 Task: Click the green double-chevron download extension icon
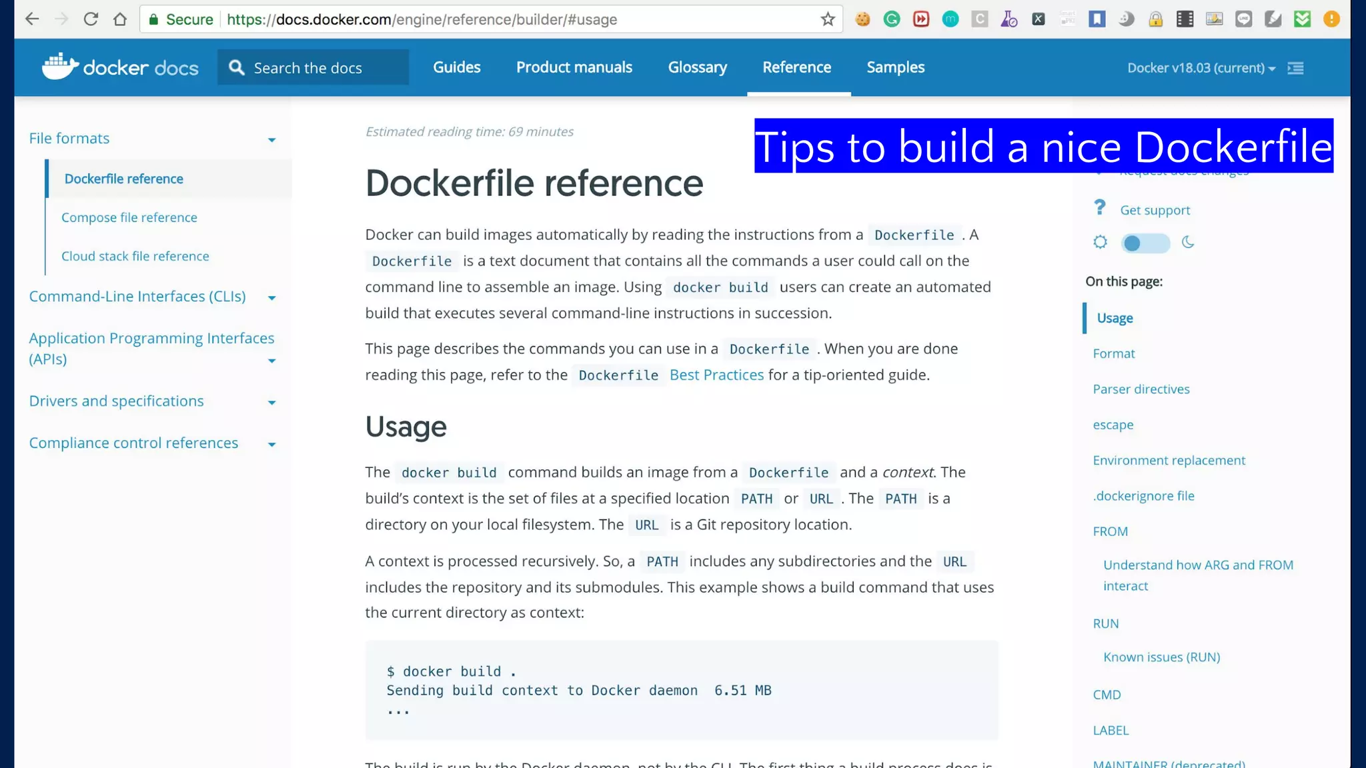[1303, 19]
